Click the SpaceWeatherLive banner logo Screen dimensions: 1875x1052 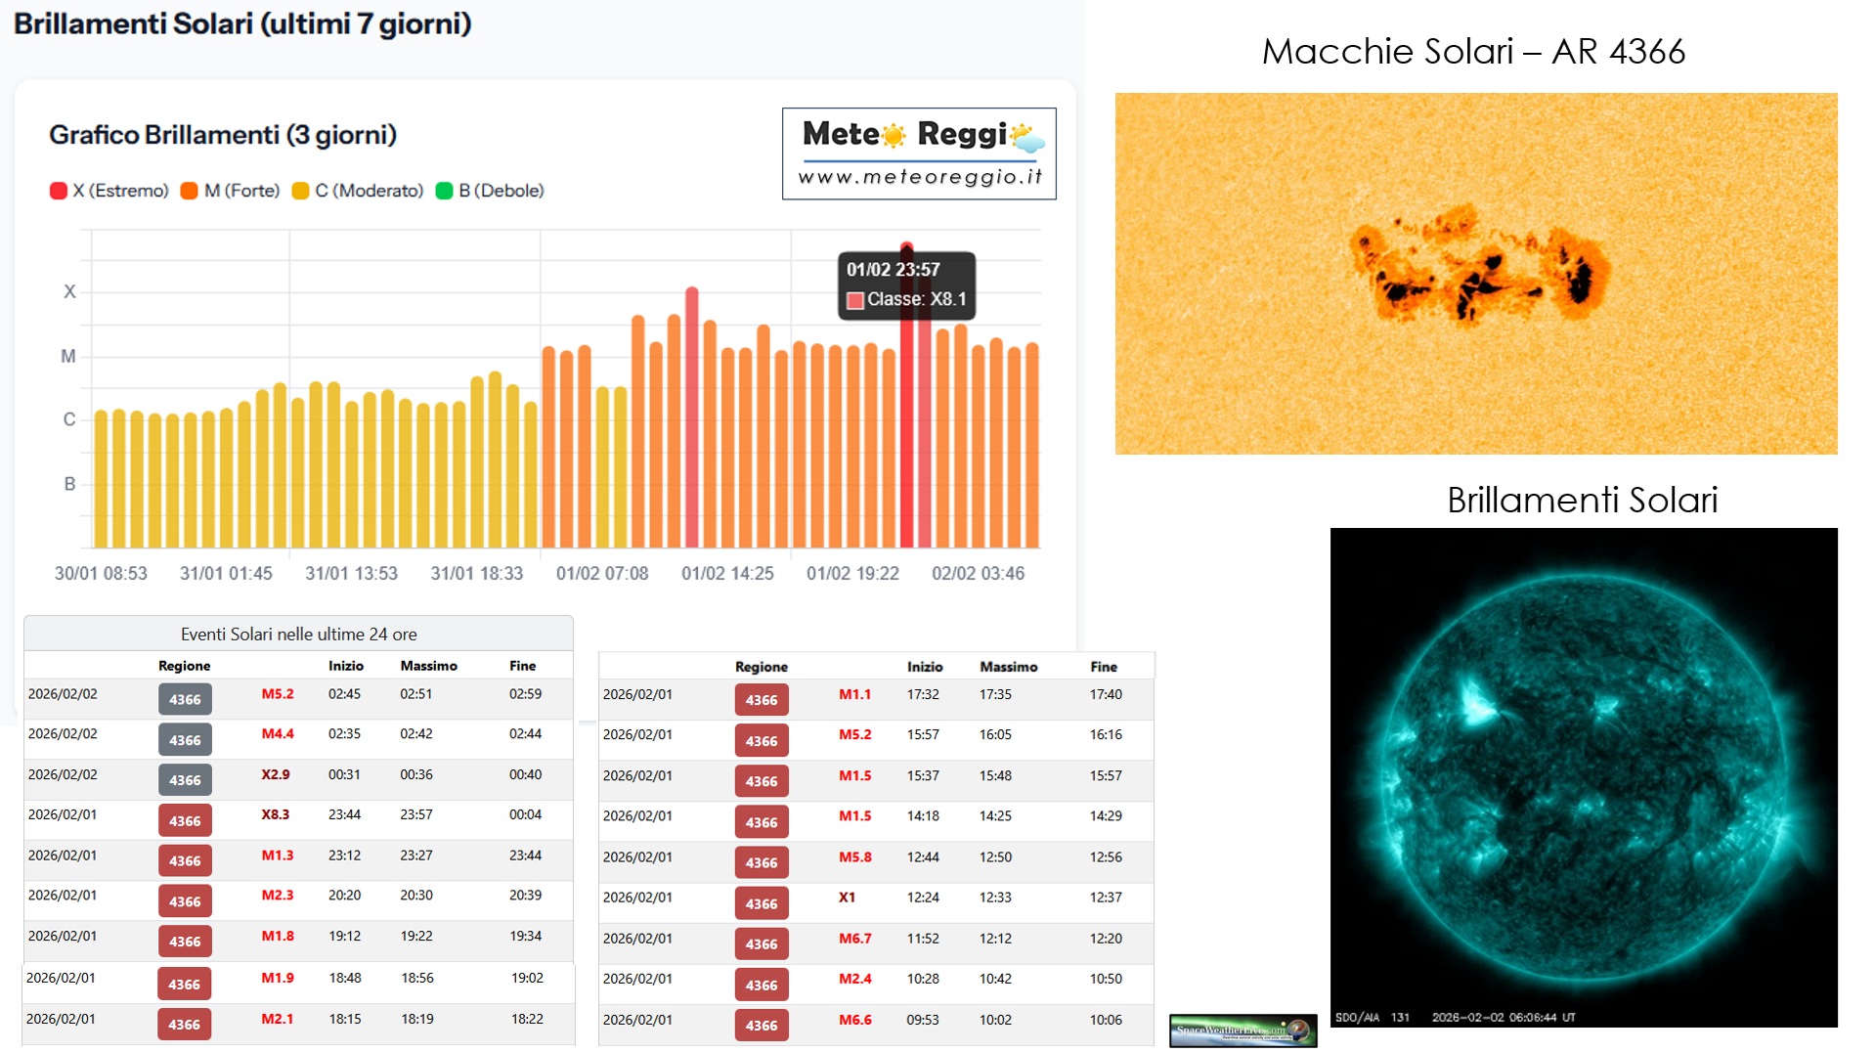click(1243, 1030)
